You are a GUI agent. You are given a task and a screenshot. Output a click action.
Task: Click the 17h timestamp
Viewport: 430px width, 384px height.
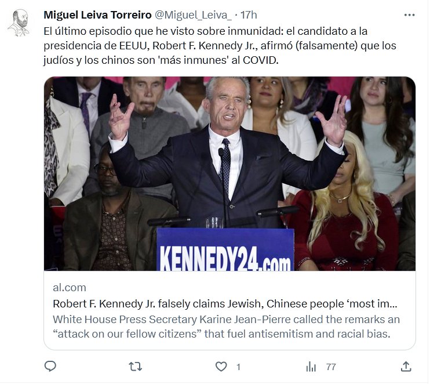pyautogui.click(x=248, y=14)
